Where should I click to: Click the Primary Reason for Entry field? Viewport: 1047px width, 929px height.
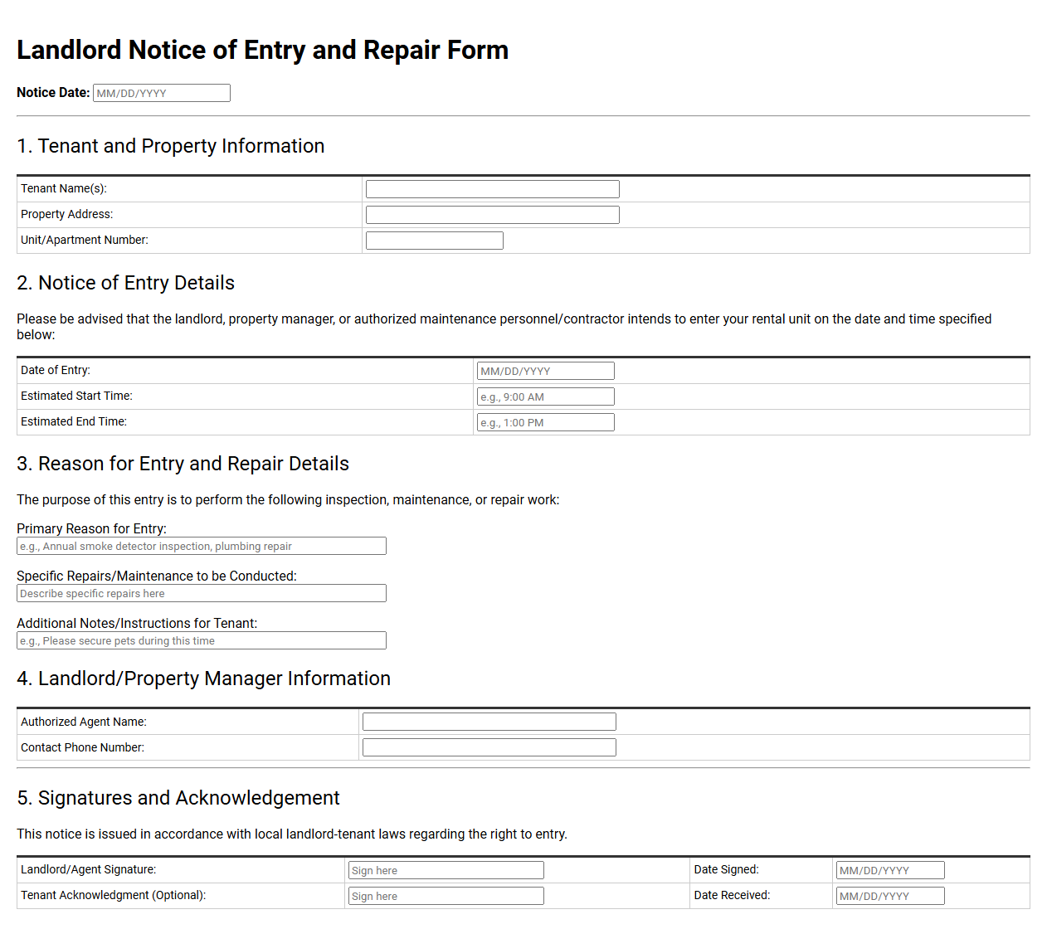tap(202, 546)
